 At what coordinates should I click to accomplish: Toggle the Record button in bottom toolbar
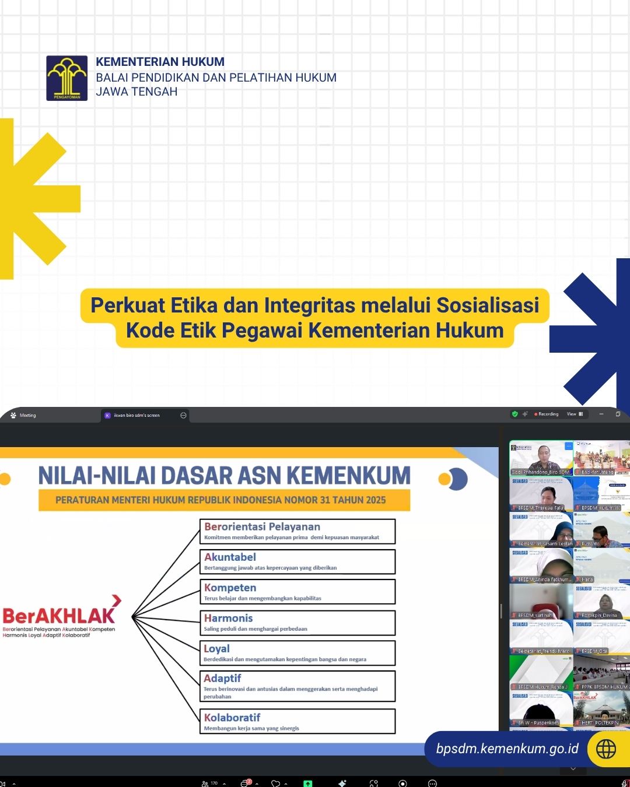402,783
